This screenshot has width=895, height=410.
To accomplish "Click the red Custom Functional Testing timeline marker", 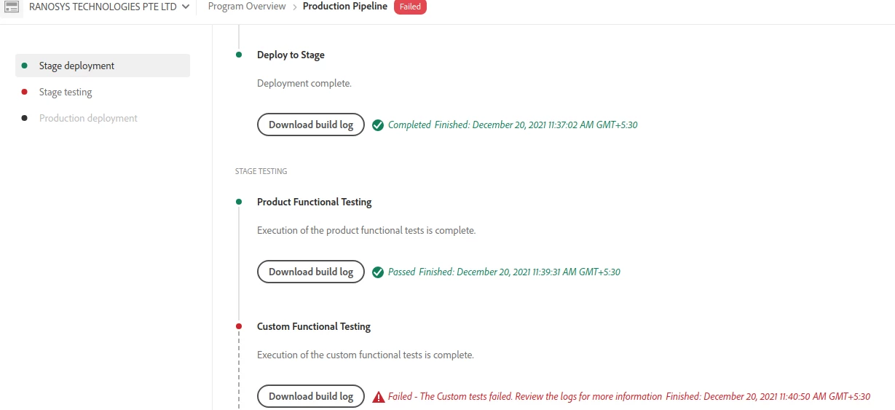I will pos(239,326).
